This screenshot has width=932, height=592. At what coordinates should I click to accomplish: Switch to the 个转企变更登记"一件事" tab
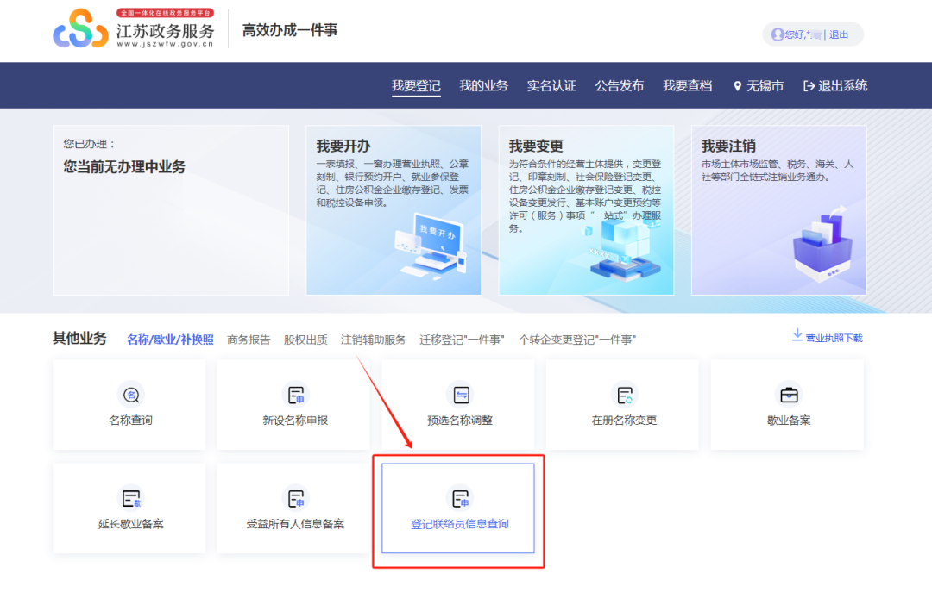[x=577, y=340]
